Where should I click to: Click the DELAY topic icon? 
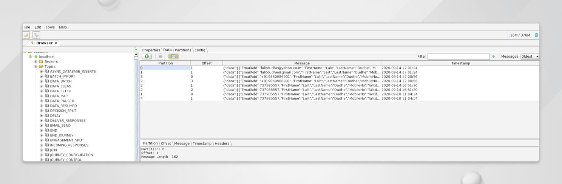point(47,115)
